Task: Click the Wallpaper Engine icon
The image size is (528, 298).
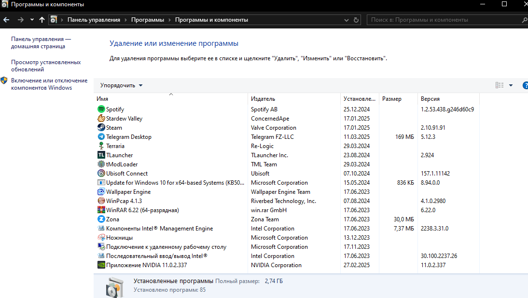Action: pyautogui.click(x=101, y=192)
